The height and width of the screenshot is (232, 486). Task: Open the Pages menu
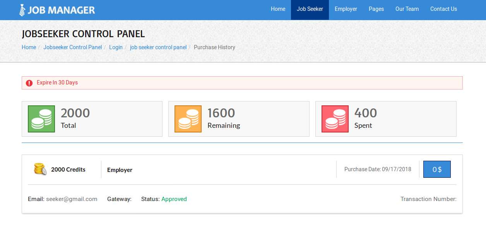pyautogui.click(x=376, y=9)
